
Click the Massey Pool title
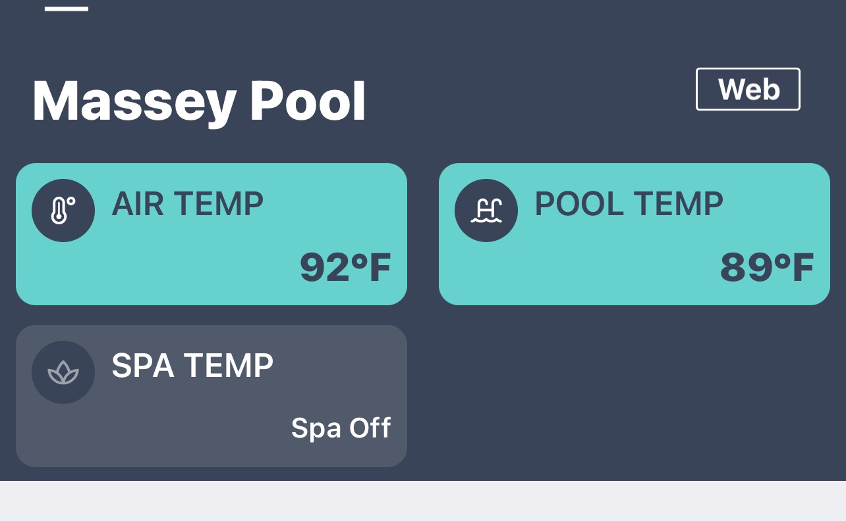pos(199,101)
